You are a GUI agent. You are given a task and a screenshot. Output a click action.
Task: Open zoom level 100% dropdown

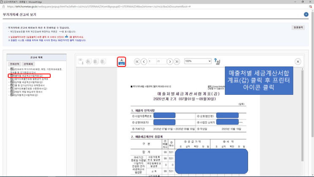click(x=198, y=61)
